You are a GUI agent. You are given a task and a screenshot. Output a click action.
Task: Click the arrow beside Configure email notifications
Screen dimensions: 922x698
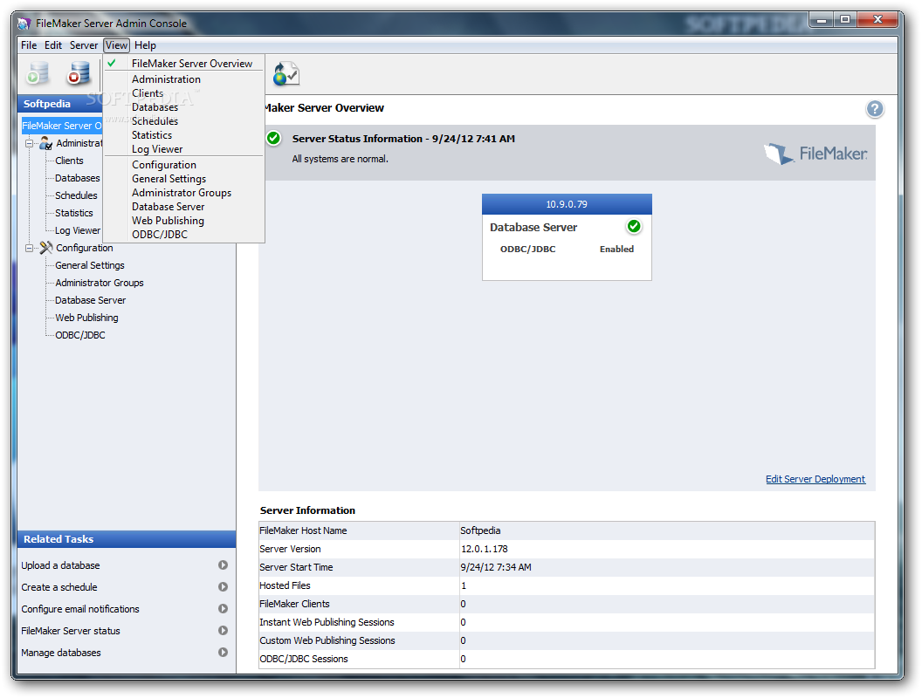click(223, 609)
